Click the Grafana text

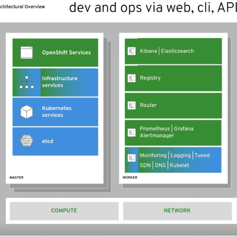(x=184, y=128)
